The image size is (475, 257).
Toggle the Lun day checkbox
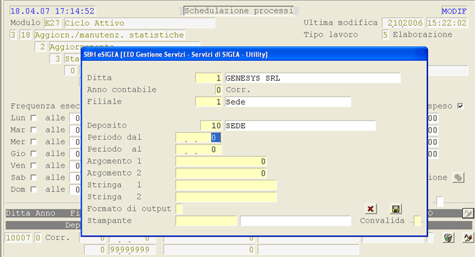[34, 118]
